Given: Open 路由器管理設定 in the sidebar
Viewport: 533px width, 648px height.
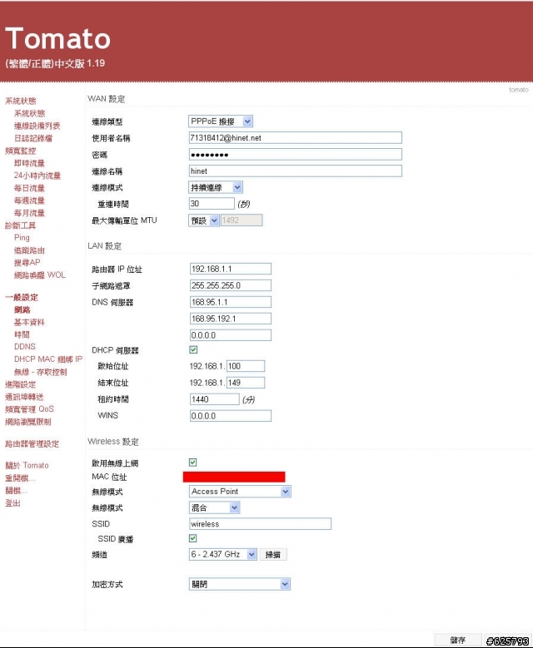Looking at the screenshot, I should click(32, 444).
